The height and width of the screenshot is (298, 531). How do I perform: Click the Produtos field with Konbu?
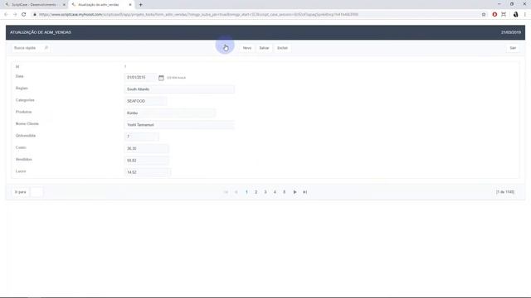pos(169,113)
